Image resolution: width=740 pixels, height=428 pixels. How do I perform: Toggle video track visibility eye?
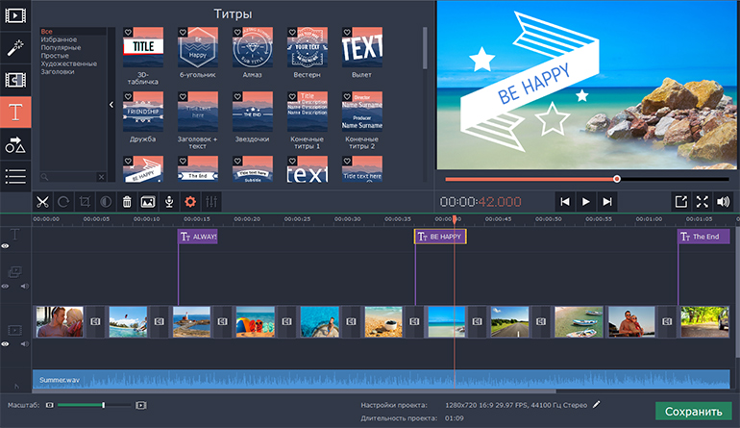click(x=5, y=342)
